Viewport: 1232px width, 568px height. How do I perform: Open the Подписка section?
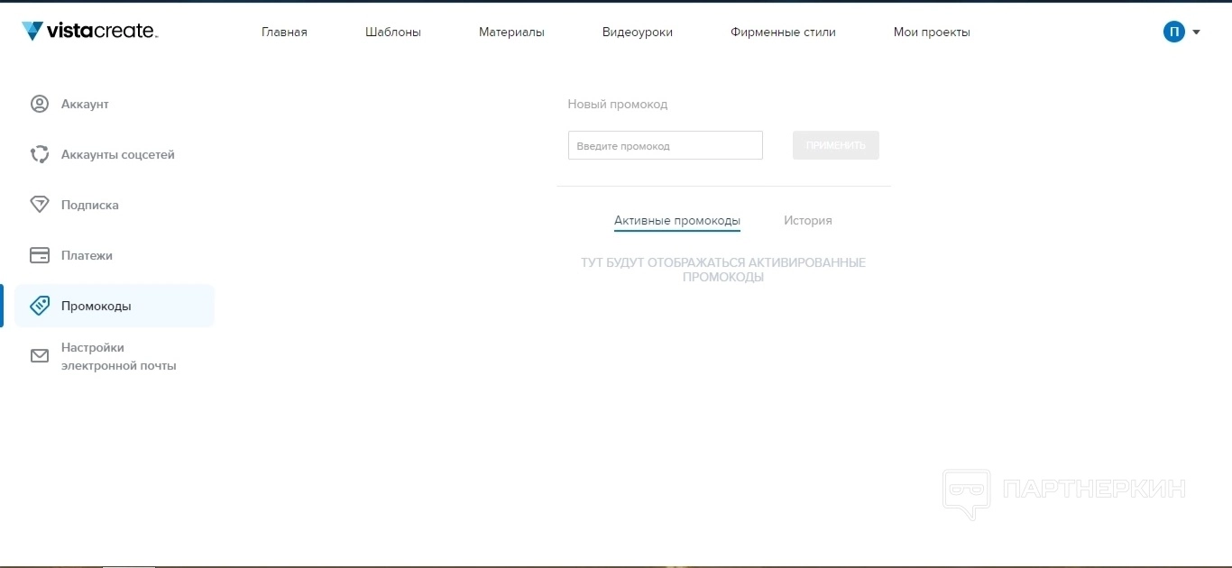click(x=90, y=205)
